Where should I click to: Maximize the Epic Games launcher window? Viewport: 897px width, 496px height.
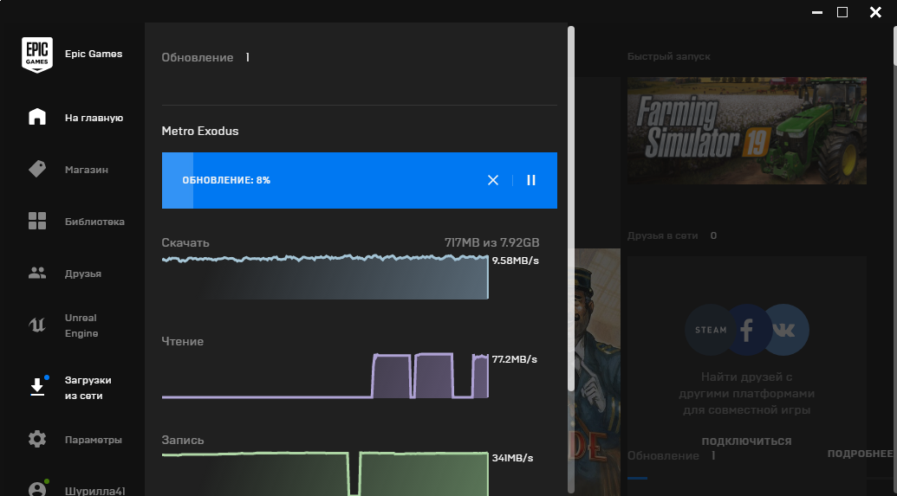pos(842,12)
